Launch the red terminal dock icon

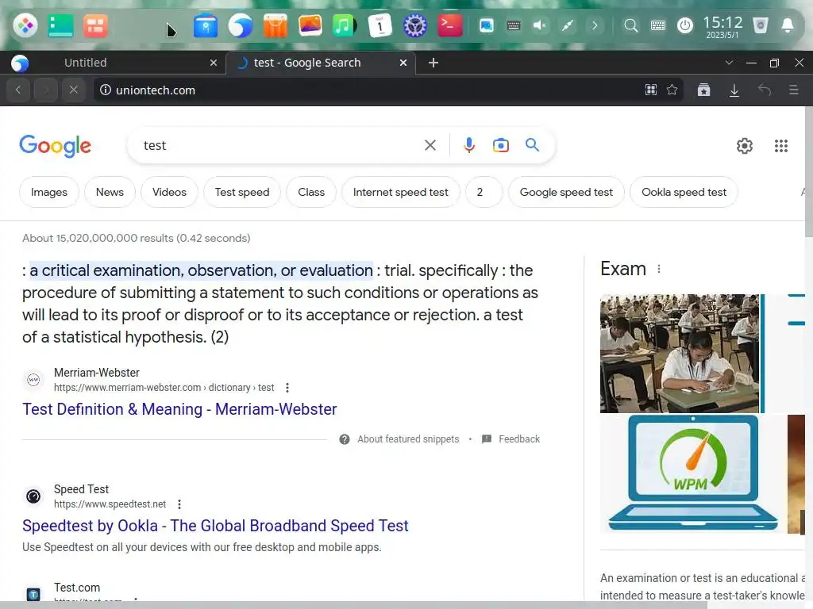pyautogui.click(x=449, y=25)
